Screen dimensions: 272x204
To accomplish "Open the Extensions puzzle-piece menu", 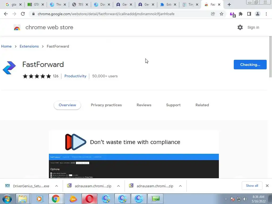I will tap(241, 14).
